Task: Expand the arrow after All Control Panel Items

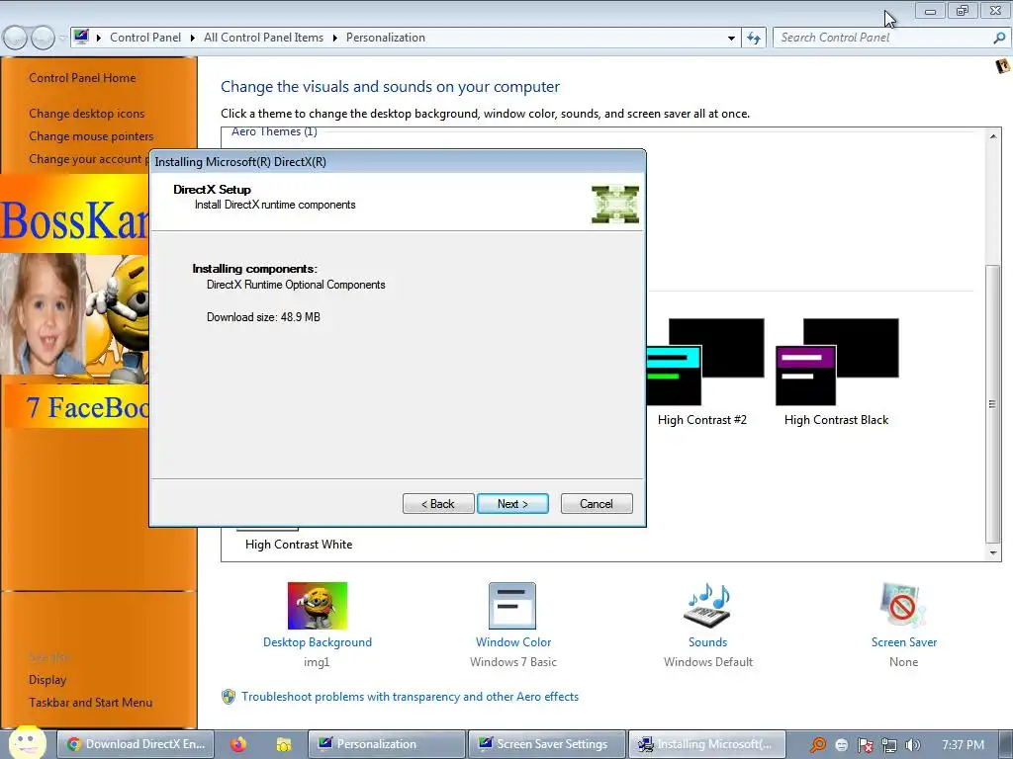Action: click(x=334, y=38)
